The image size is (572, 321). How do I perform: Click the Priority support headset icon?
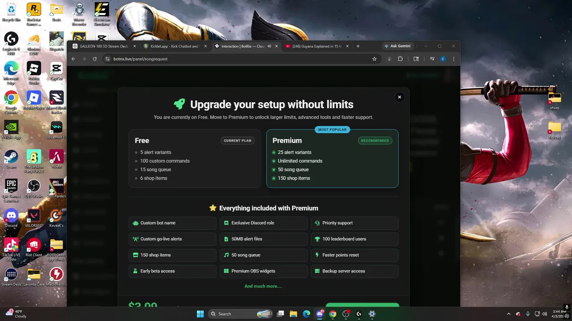[x=318, y=223]
